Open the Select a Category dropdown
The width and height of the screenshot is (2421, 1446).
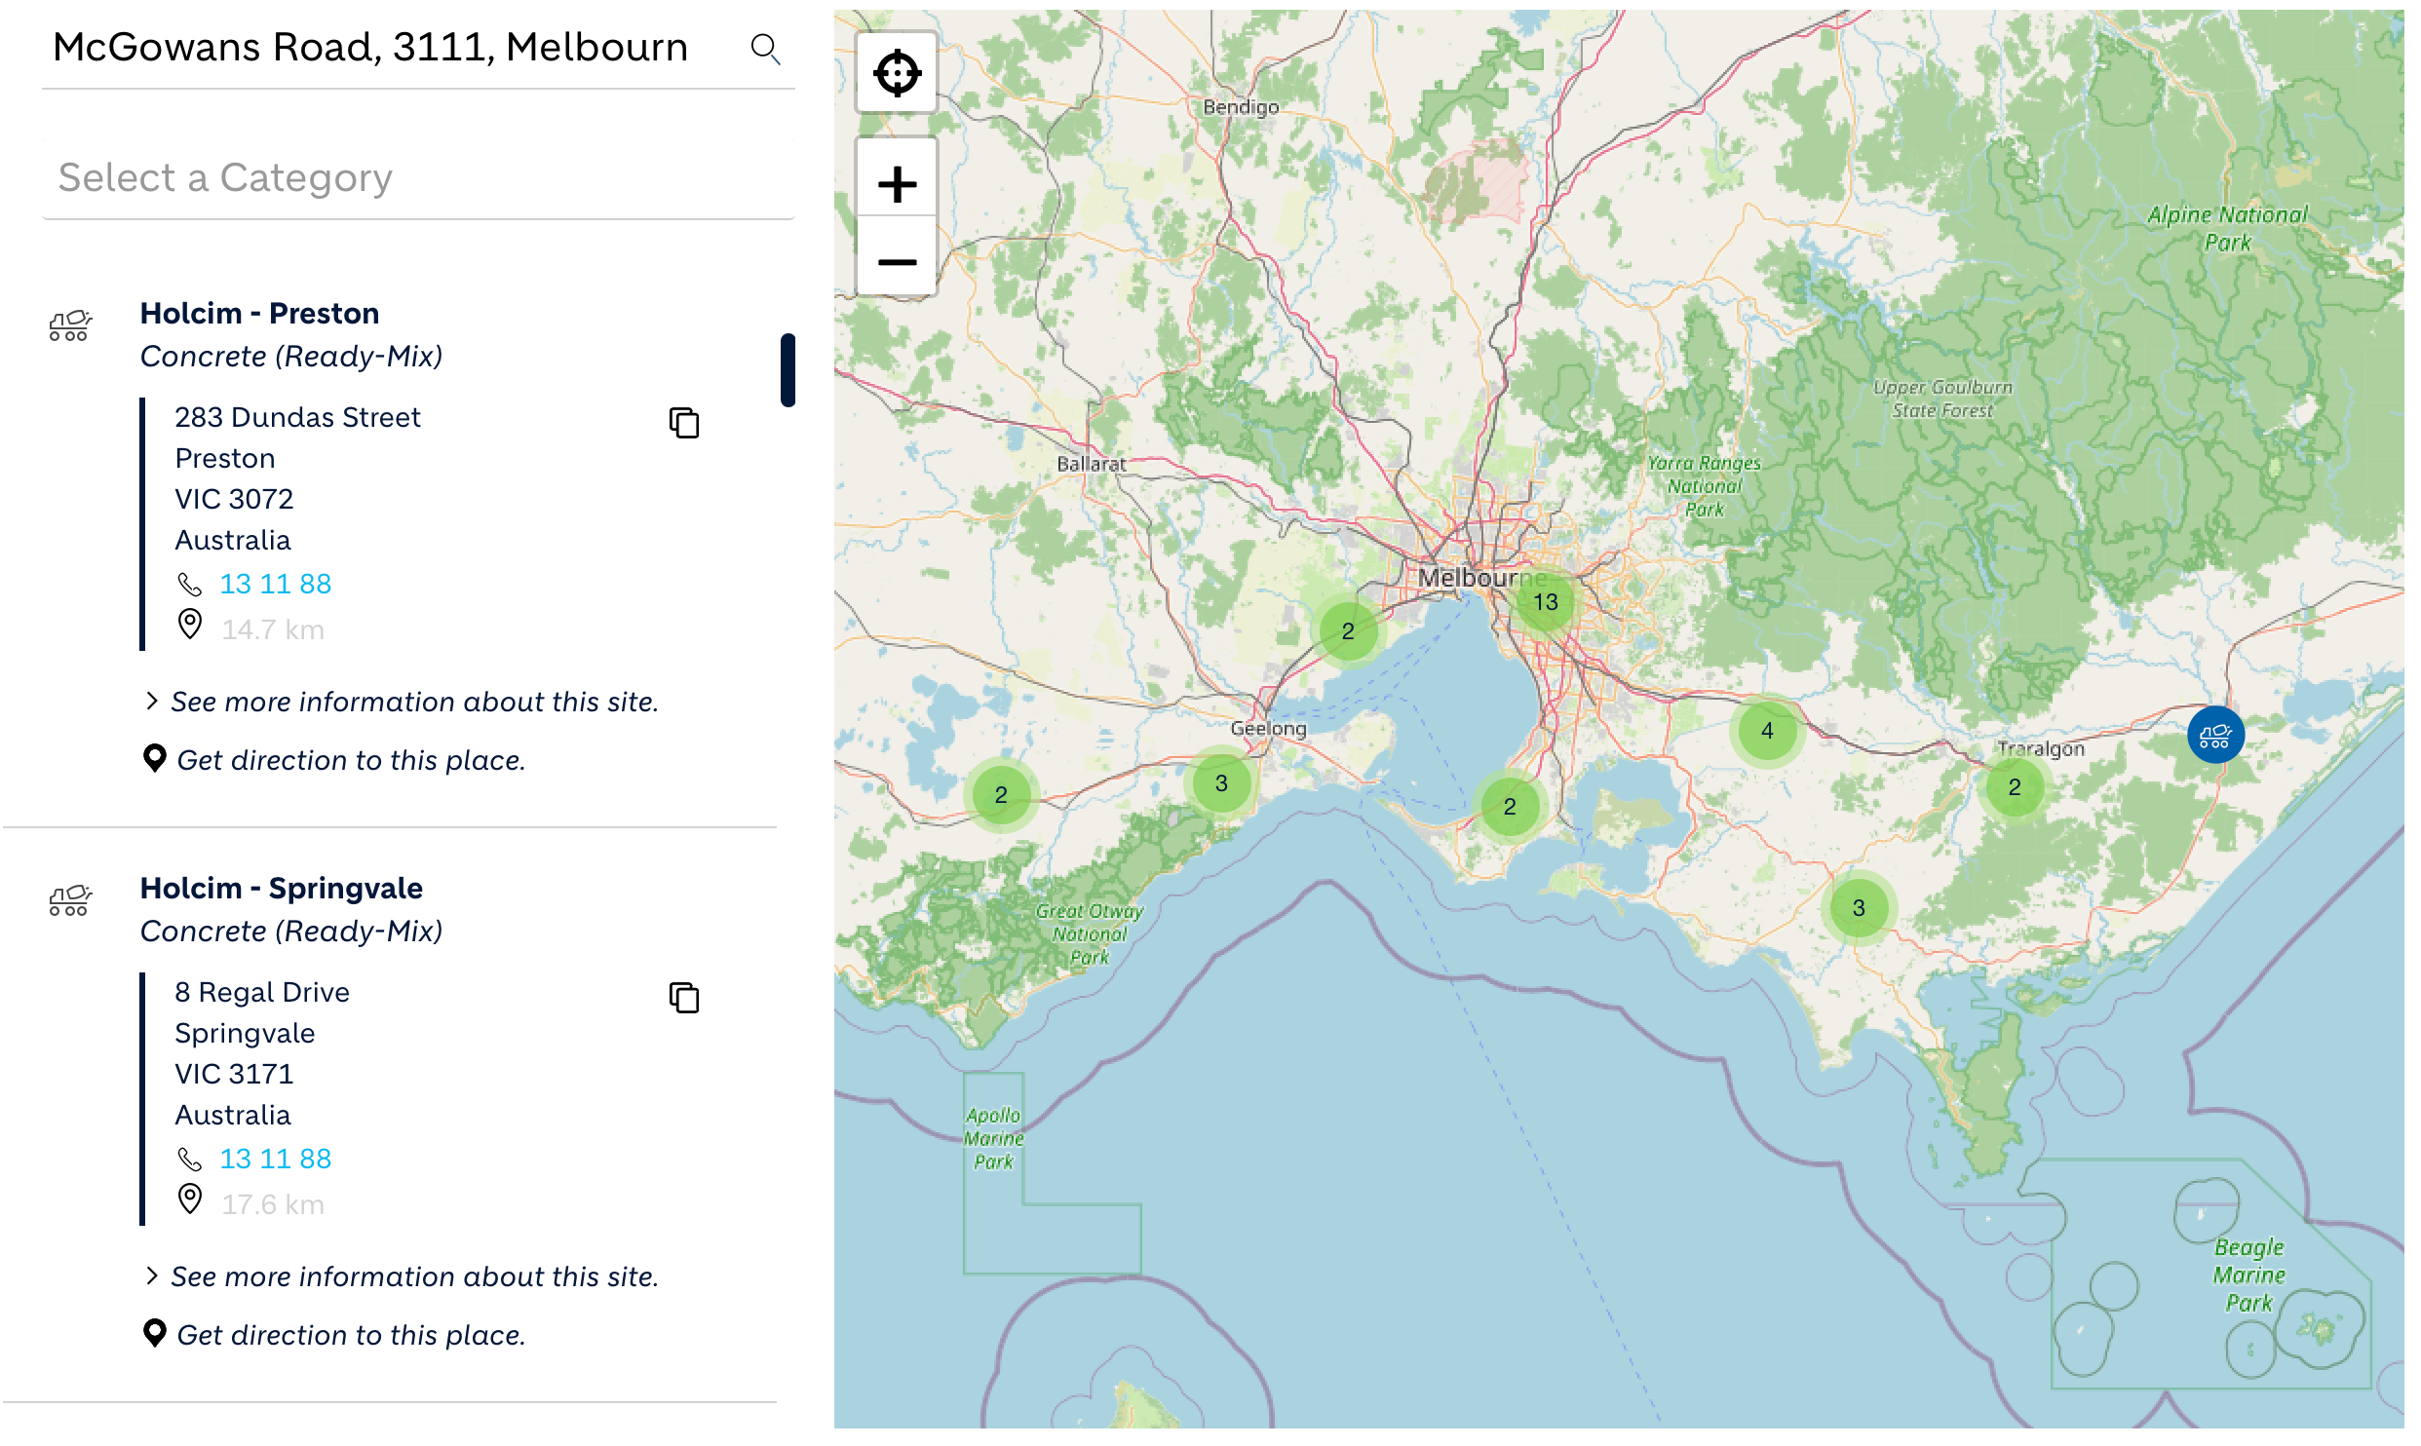(418, 178)
